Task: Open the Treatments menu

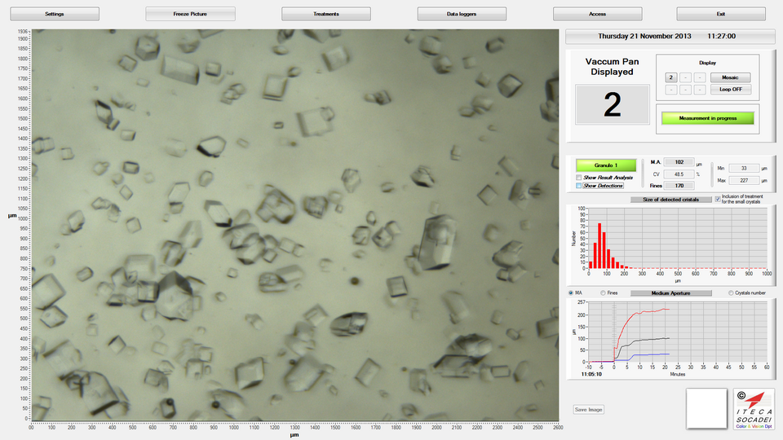Action: [325, 14]
